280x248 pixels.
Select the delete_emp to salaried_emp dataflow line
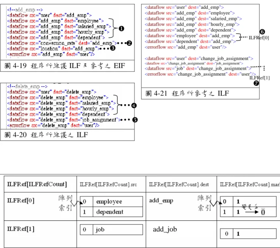click(x=61, y=103)
